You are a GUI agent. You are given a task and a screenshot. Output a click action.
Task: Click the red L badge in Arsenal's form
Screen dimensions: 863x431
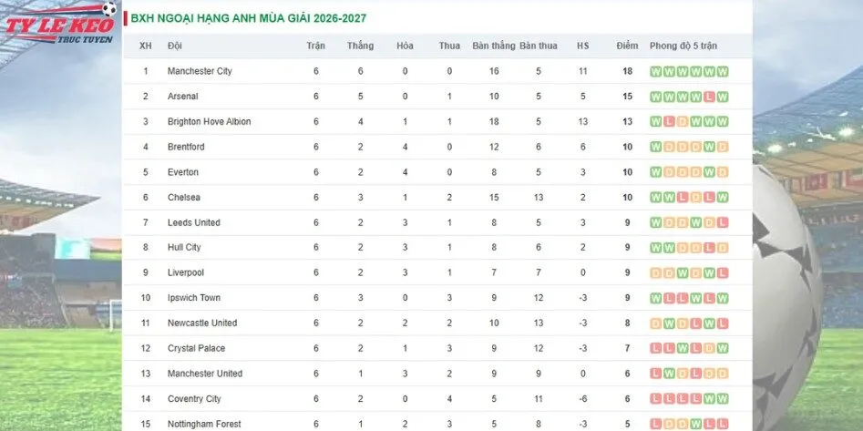click(x=709, y=97)
